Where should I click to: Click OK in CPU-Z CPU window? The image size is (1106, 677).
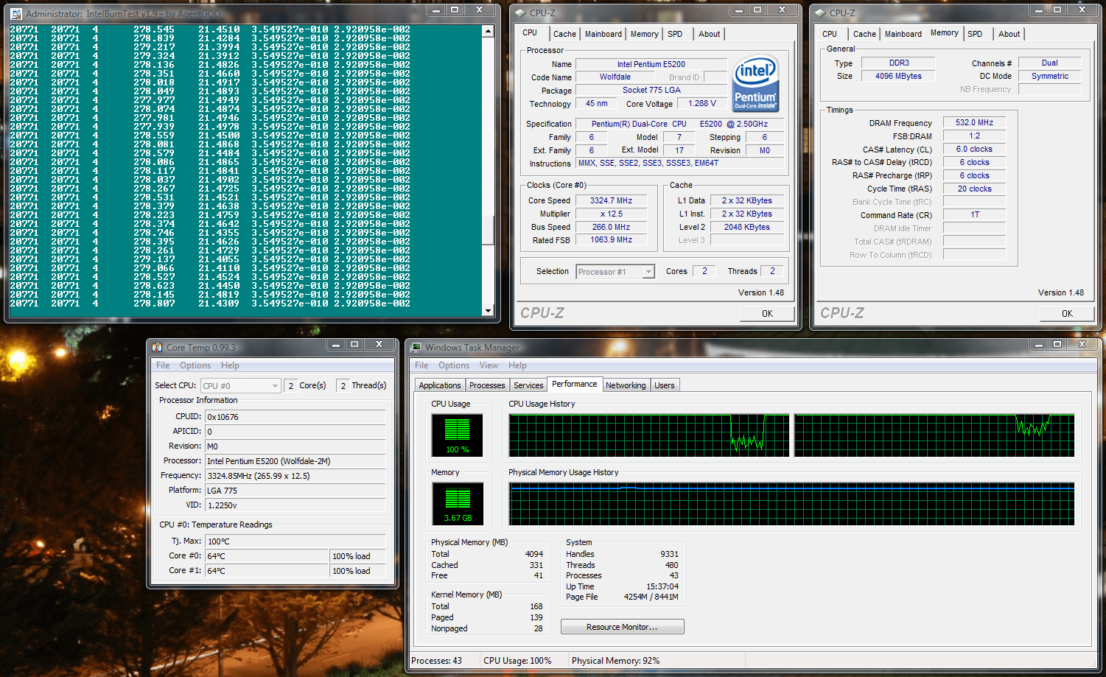pos(767,313)
